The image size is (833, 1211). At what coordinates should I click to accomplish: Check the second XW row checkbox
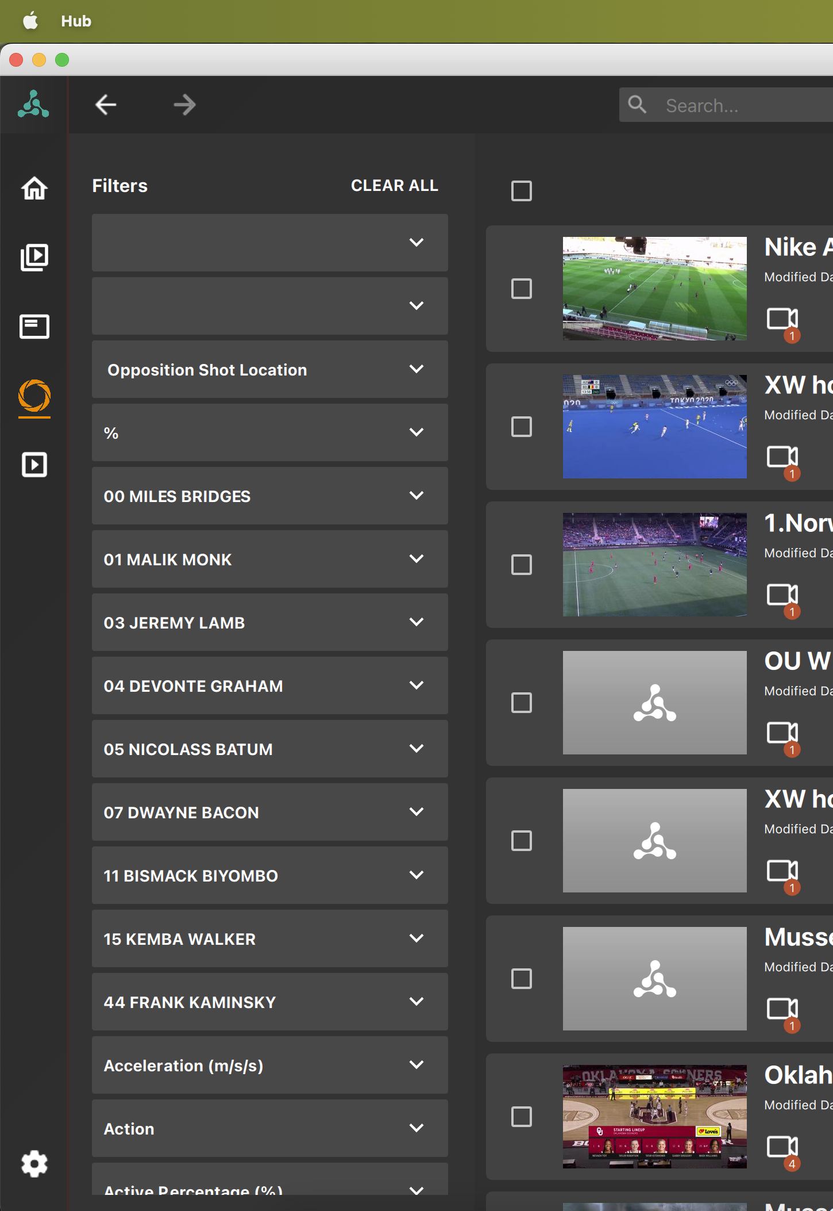(x=522, y=841)
